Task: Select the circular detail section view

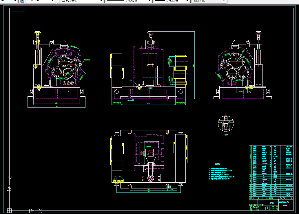Action: click(x=226, y=124)
